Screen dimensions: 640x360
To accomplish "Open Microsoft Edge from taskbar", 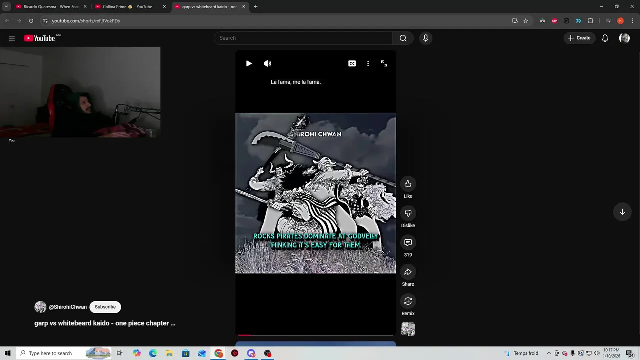I will (153, 353).
